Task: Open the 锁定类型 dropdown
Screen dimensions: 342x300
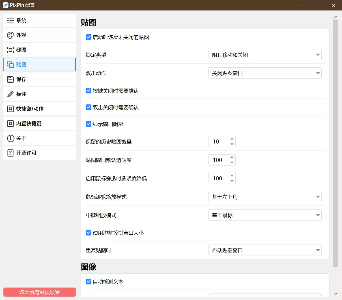Action: click(x=265, y=55)
